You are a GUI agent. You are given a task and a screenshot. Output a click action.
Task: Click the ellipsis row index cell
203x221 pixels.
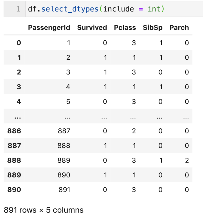pyautogui.click(x=18, y=117)
